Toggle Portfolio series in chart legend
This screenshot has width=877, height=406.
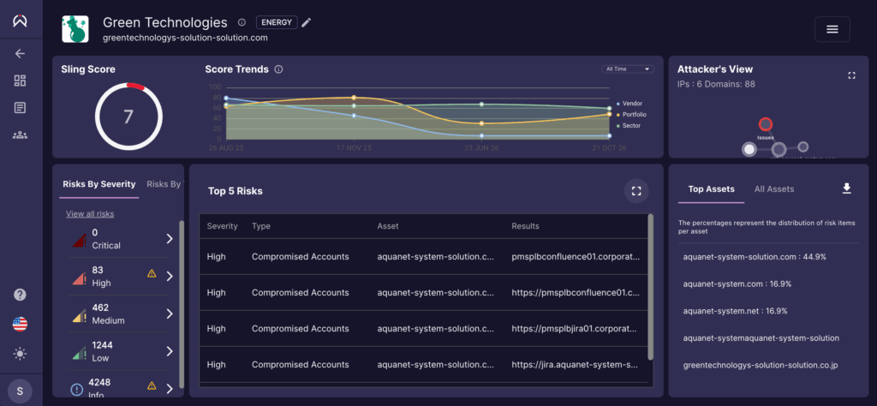631,115
